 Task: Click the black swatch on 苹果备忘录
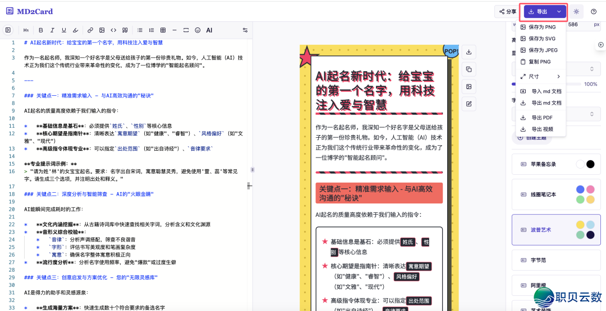[x=590, y=164]
